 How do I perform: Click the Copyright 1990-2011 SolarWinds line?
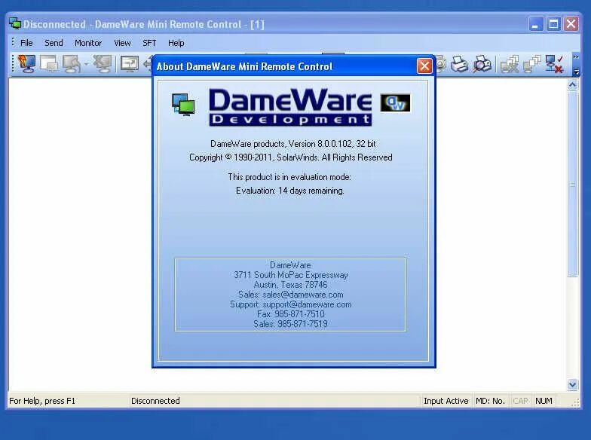click(291, 157)
